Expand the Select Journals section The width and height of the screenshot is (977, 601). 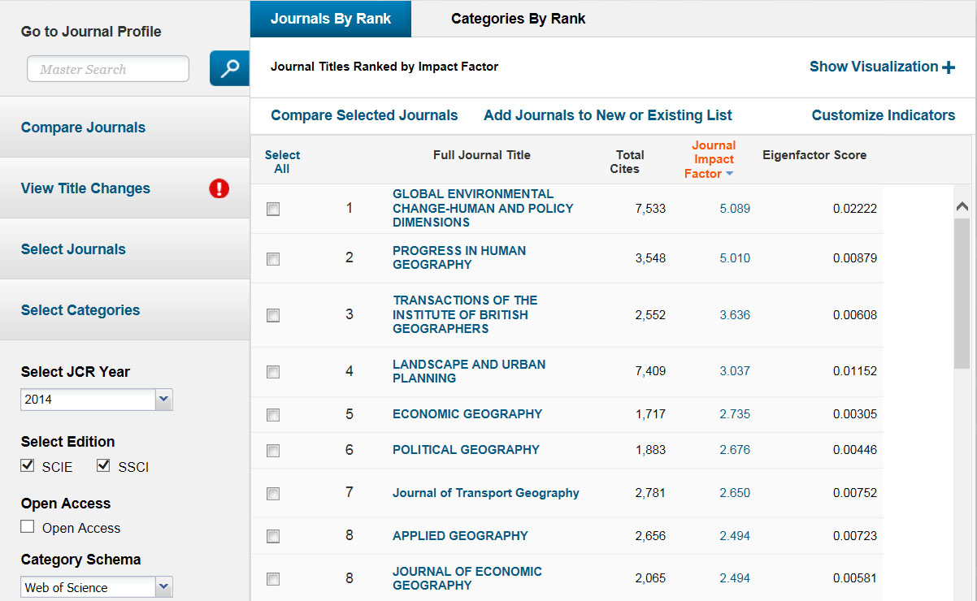click(x=73, y=249)
